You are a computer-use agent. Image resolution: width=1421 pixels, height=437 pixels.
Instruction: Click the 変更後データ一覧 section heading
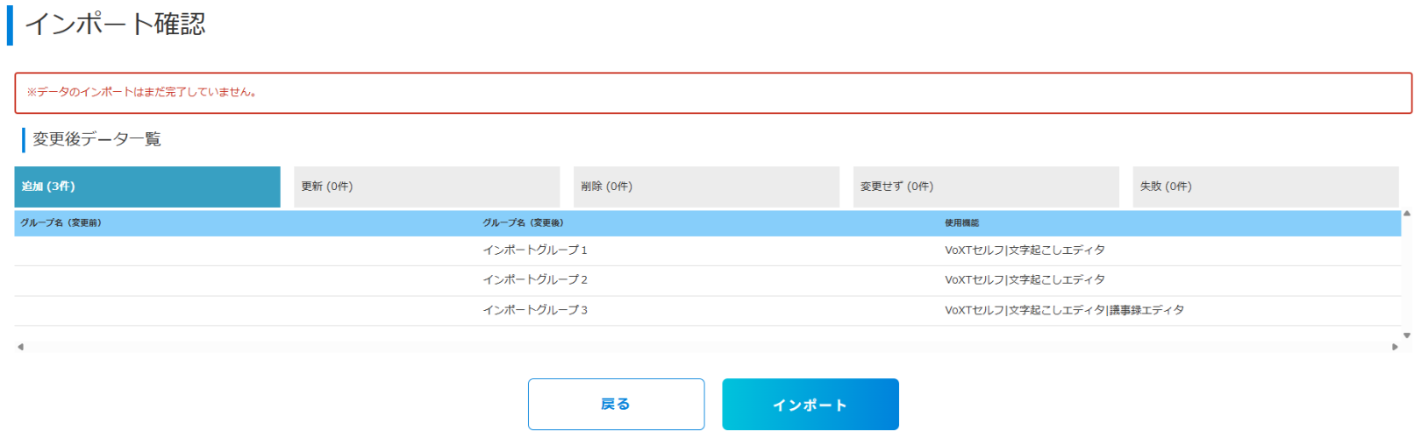coord(96,139)
